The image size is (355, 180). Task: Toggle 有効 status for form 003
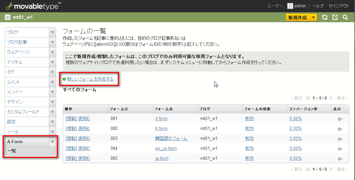[249, 138]
